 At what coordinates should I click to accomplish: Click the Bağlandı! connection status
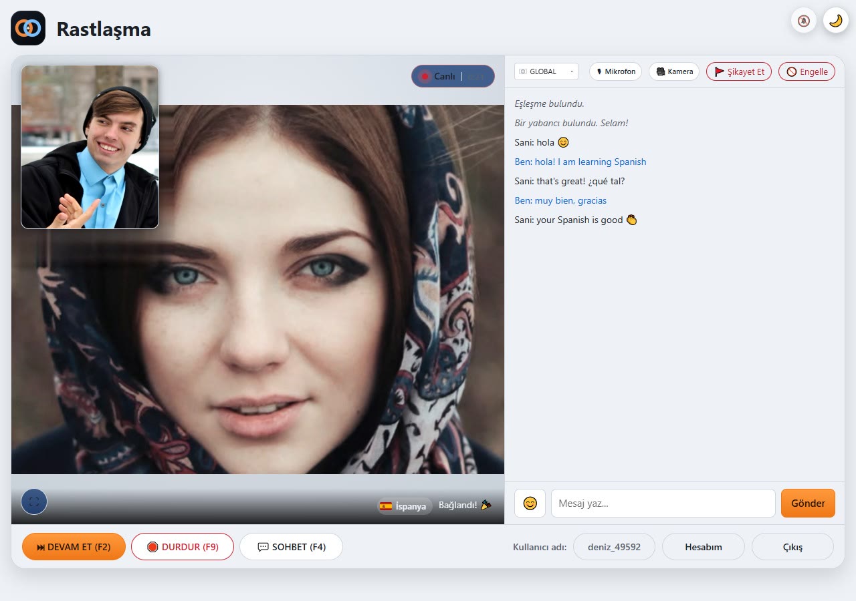click(x=465, y=505)
